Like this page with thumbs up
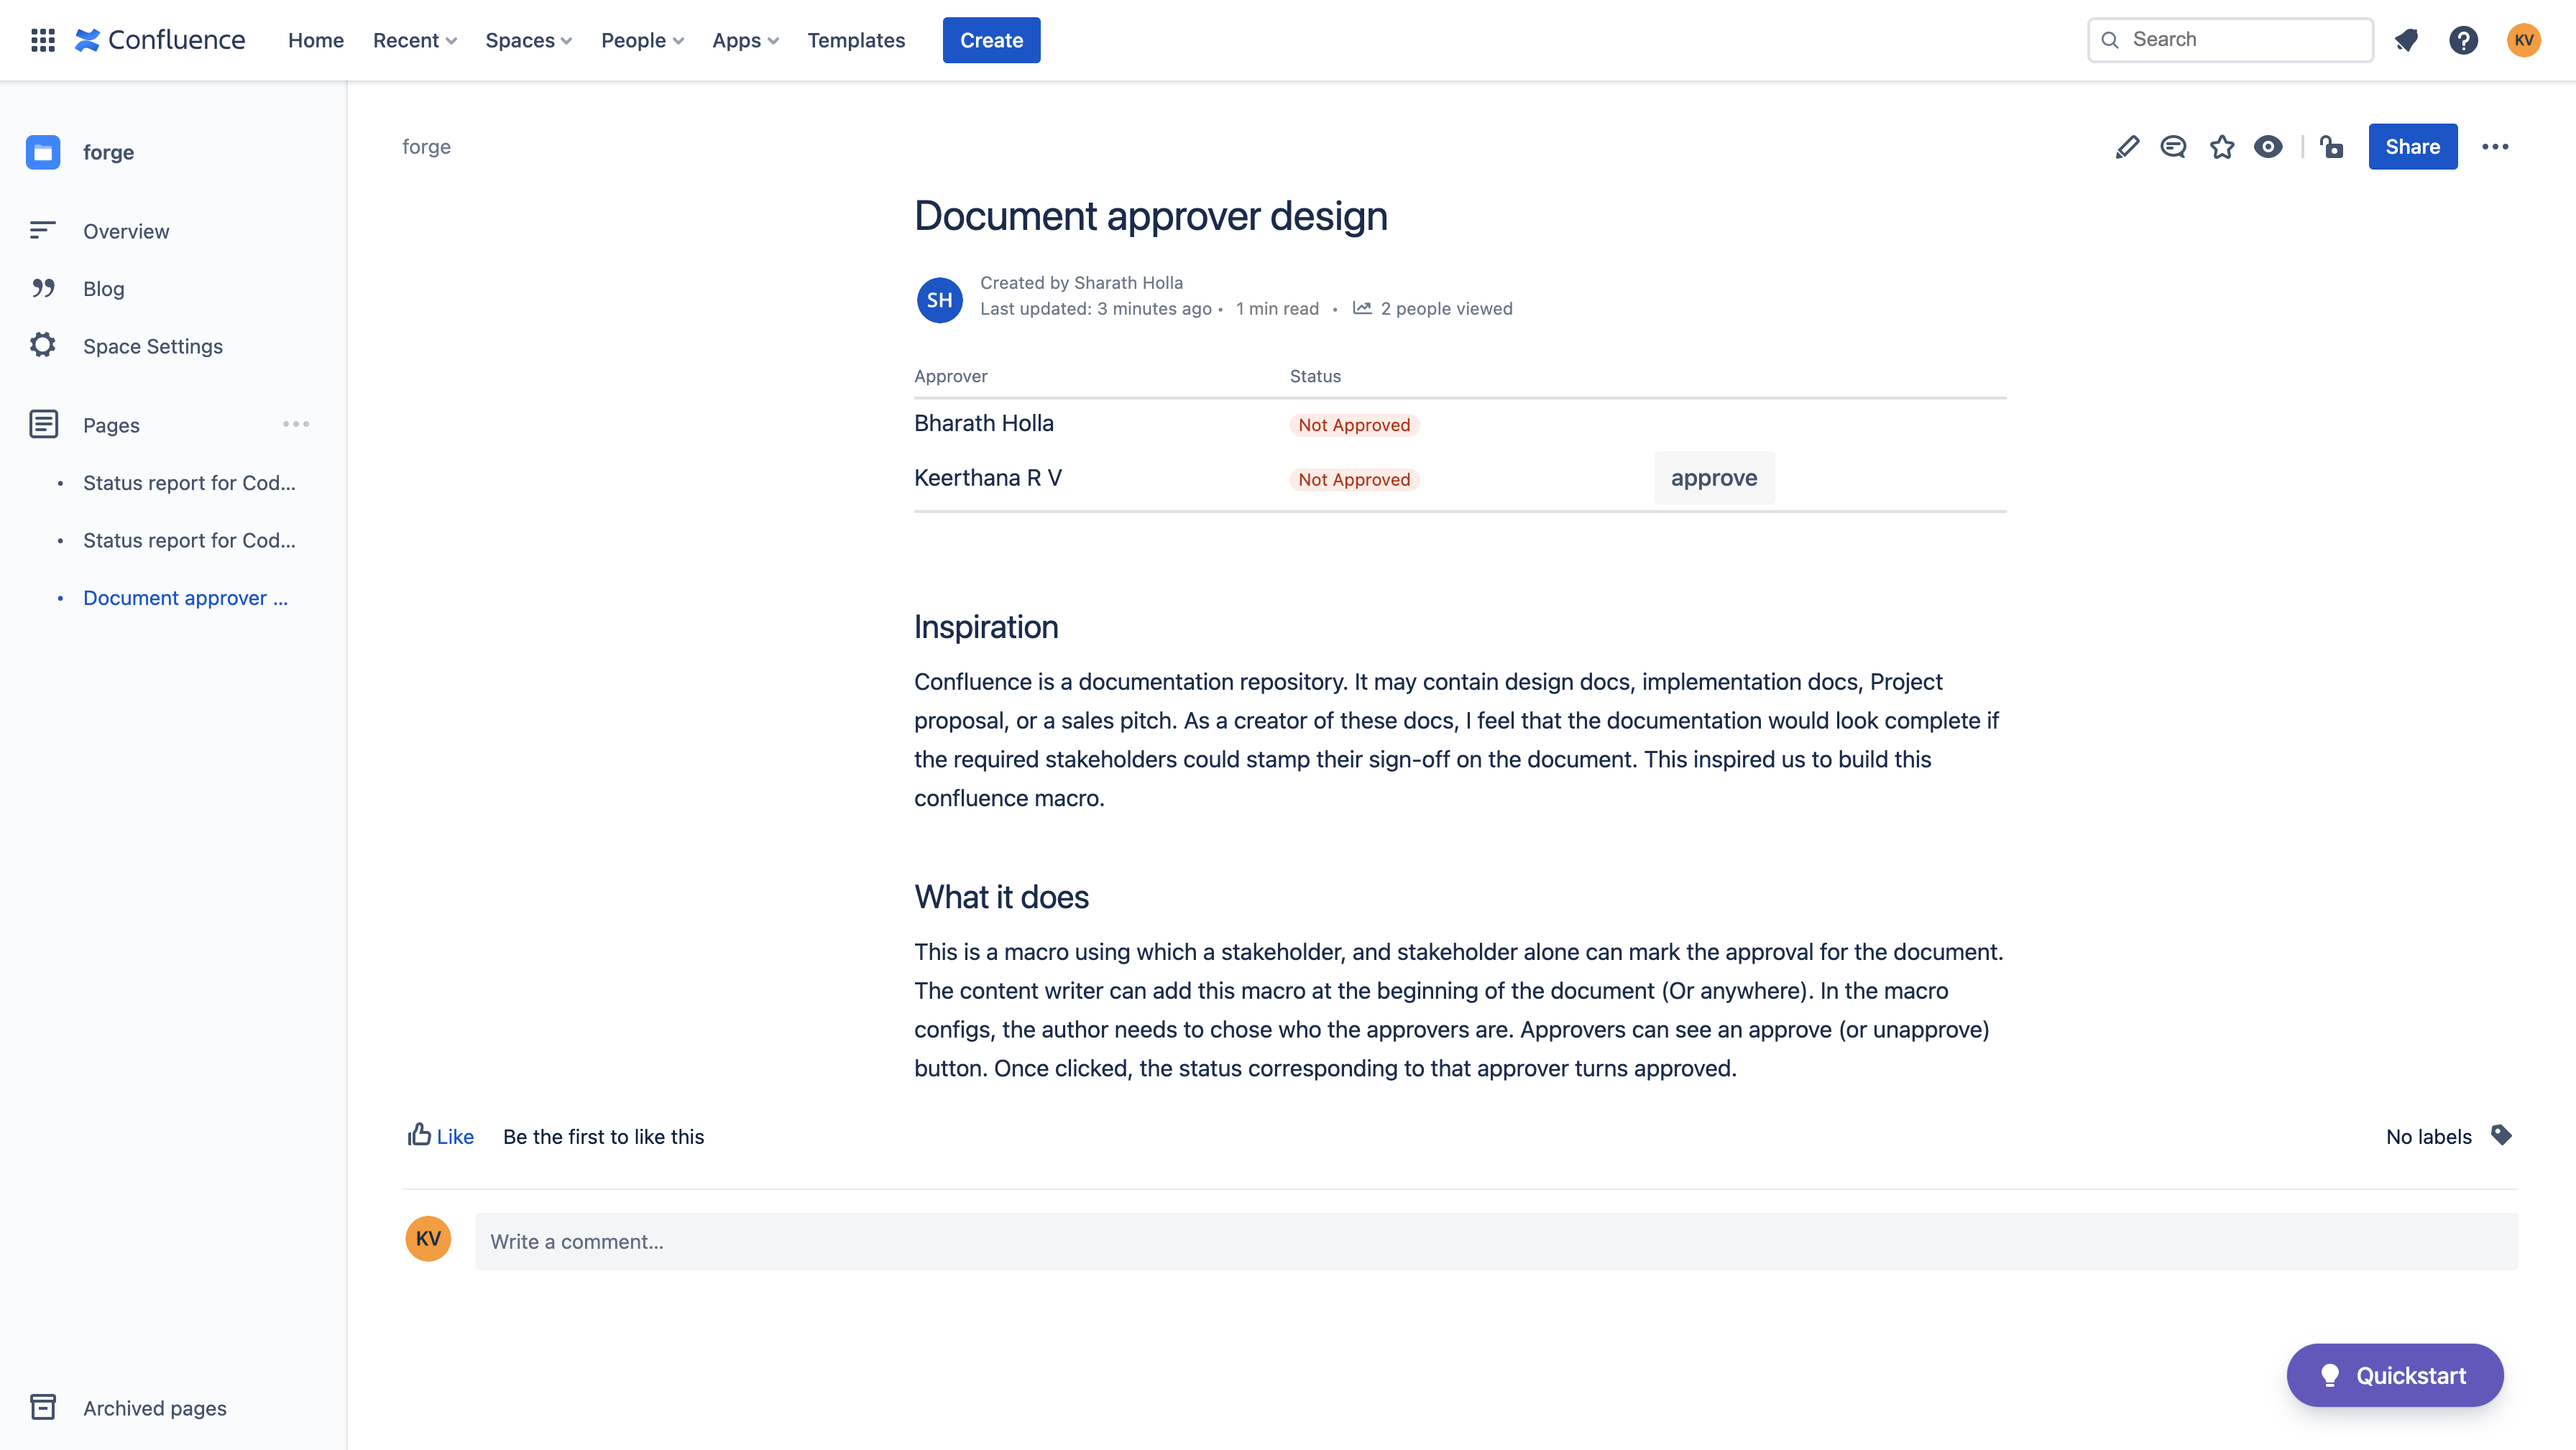This screenshot has width=2576, height=1450. pos(440,1136)
